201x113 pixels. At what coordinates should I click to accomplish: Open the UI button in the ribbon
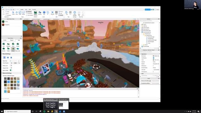48,13
